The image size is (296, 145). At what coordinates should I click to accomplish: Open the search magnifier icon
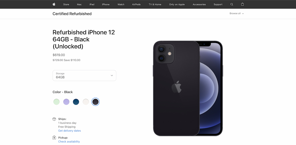pos(232,4)
